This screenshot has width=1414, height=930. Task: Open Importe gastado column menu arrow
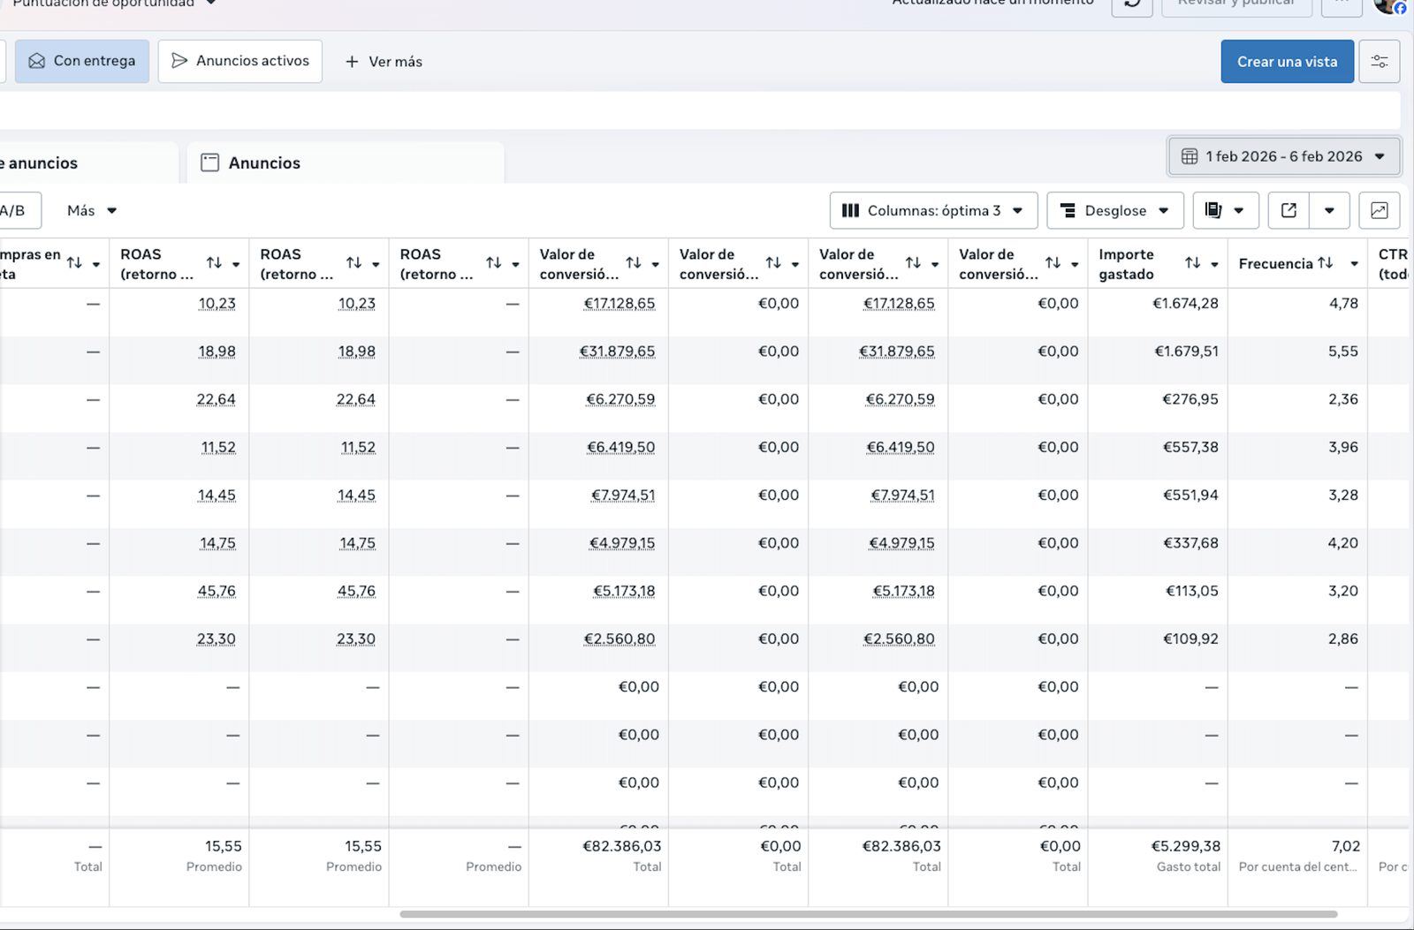(1214, 264)
